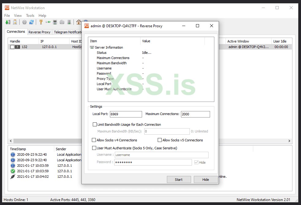Viewport: 301px width, 205px height.
Task: Click the left arrow of horizontal scrollbar
Action: click(x=11, y=141)
